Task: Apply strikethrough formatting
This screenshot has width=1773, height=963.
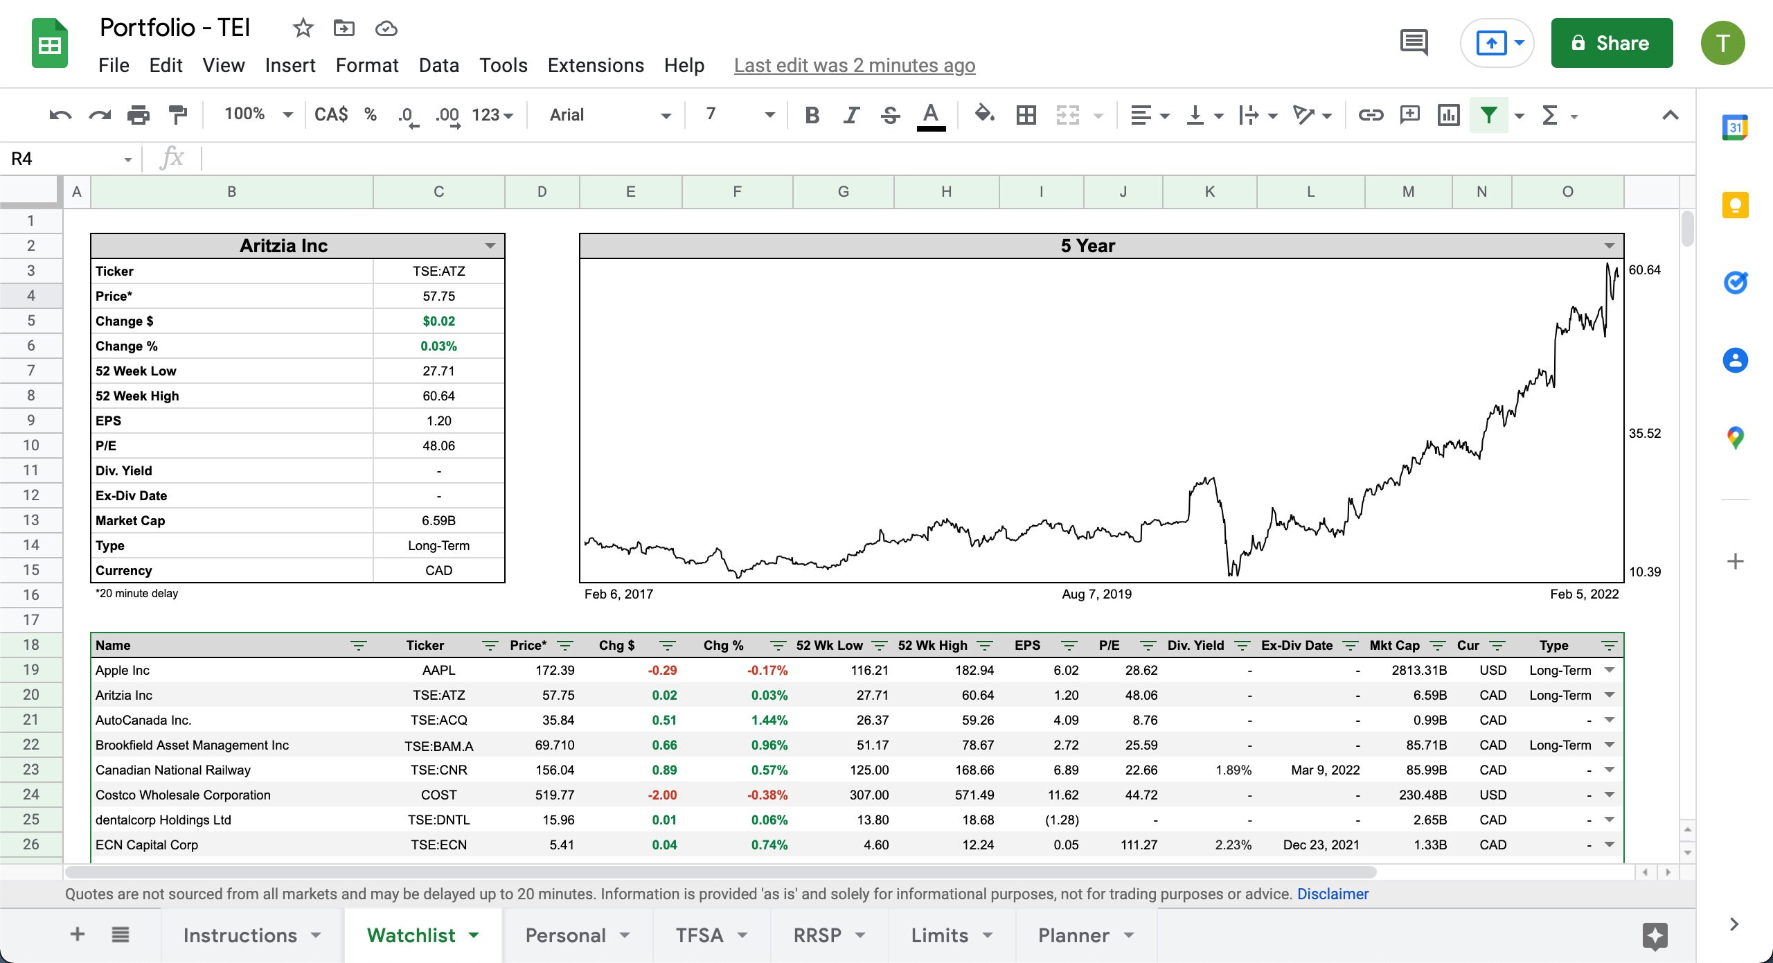Action: [x=891, y=115]
